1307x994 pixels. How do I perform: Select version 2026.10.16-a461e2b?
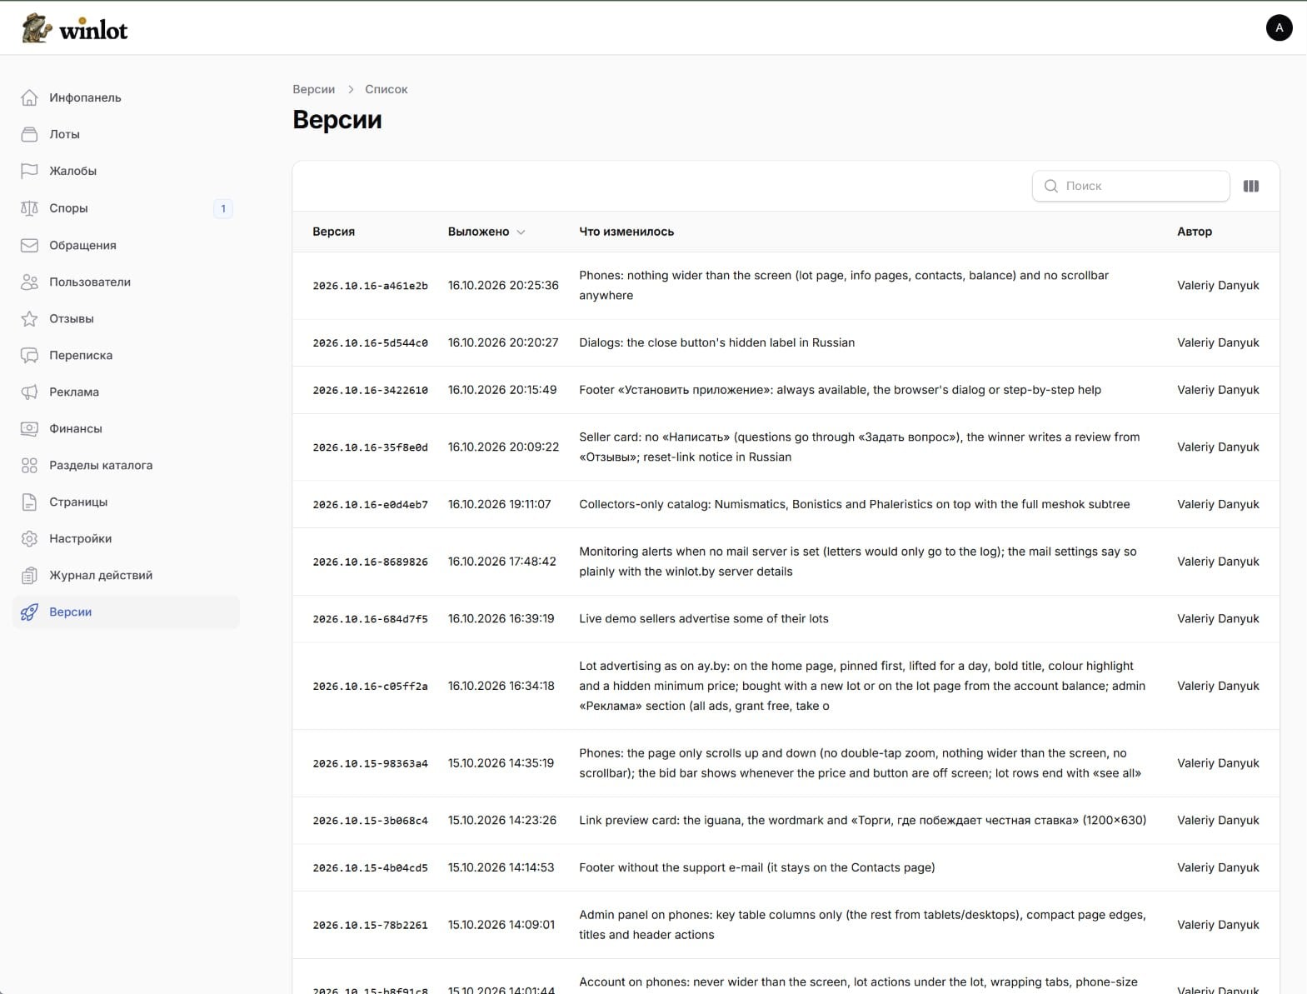[370, 286]
